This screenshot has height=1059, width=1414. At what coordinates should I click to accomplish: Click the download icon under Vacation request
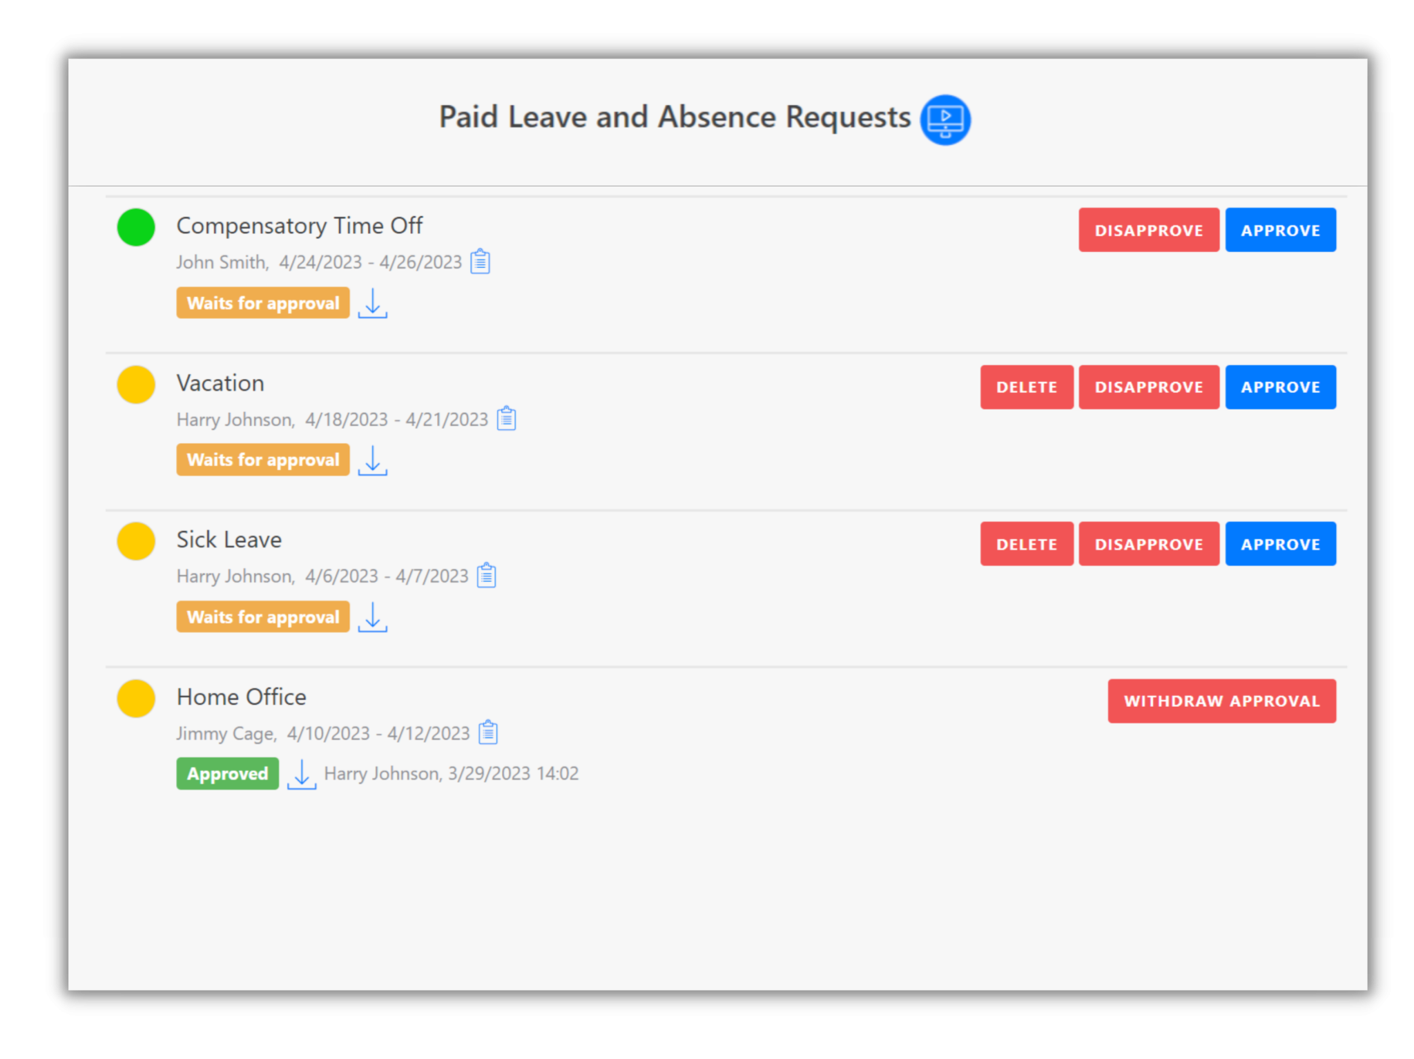[372, 460]
